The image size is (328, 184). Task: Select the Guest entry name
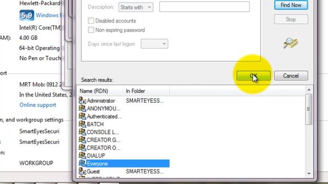click(x=93, y=172)
